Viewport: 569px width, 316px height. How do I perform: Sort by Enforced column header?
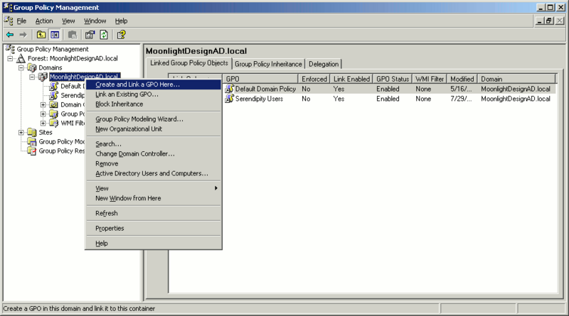tap(314, 79)
